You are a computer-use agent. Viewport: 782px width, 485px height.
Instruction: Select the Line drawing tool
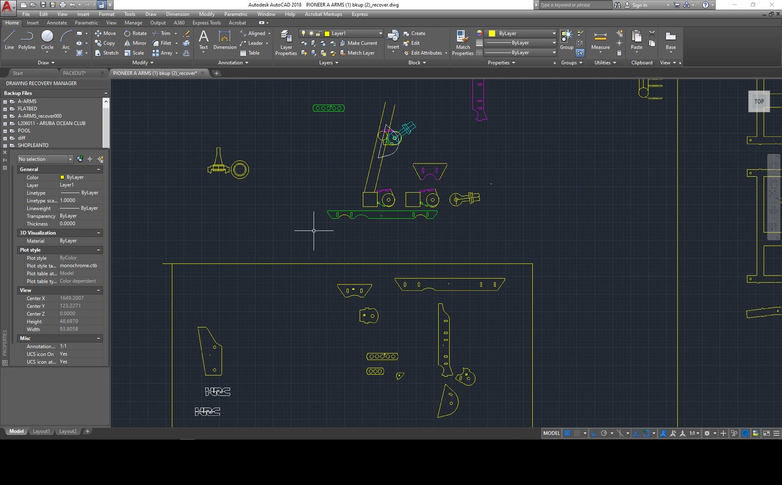pos(9,40)
